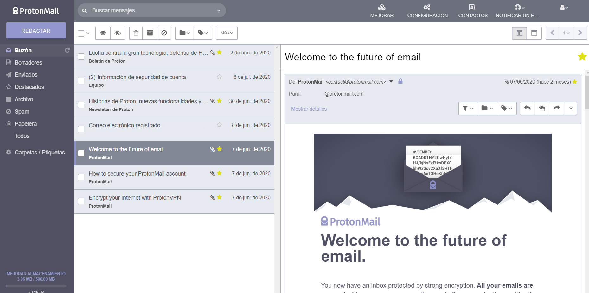The height and width of the screenshot is (293, 589).
Task: Forward the open message
Action: pyautogui.click(x=557, y=108)
